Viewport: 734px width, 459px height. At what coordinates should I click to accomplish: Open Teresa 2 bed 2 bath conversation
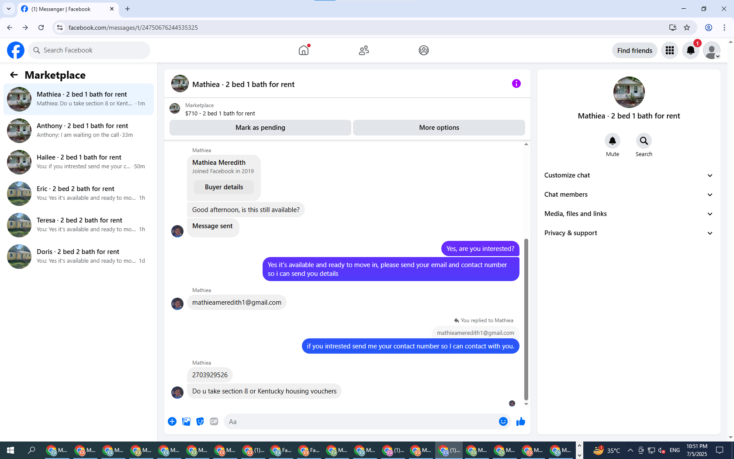[79, 225]
